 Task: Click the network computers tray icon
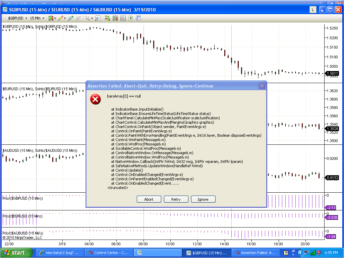(x=306, y=253)
